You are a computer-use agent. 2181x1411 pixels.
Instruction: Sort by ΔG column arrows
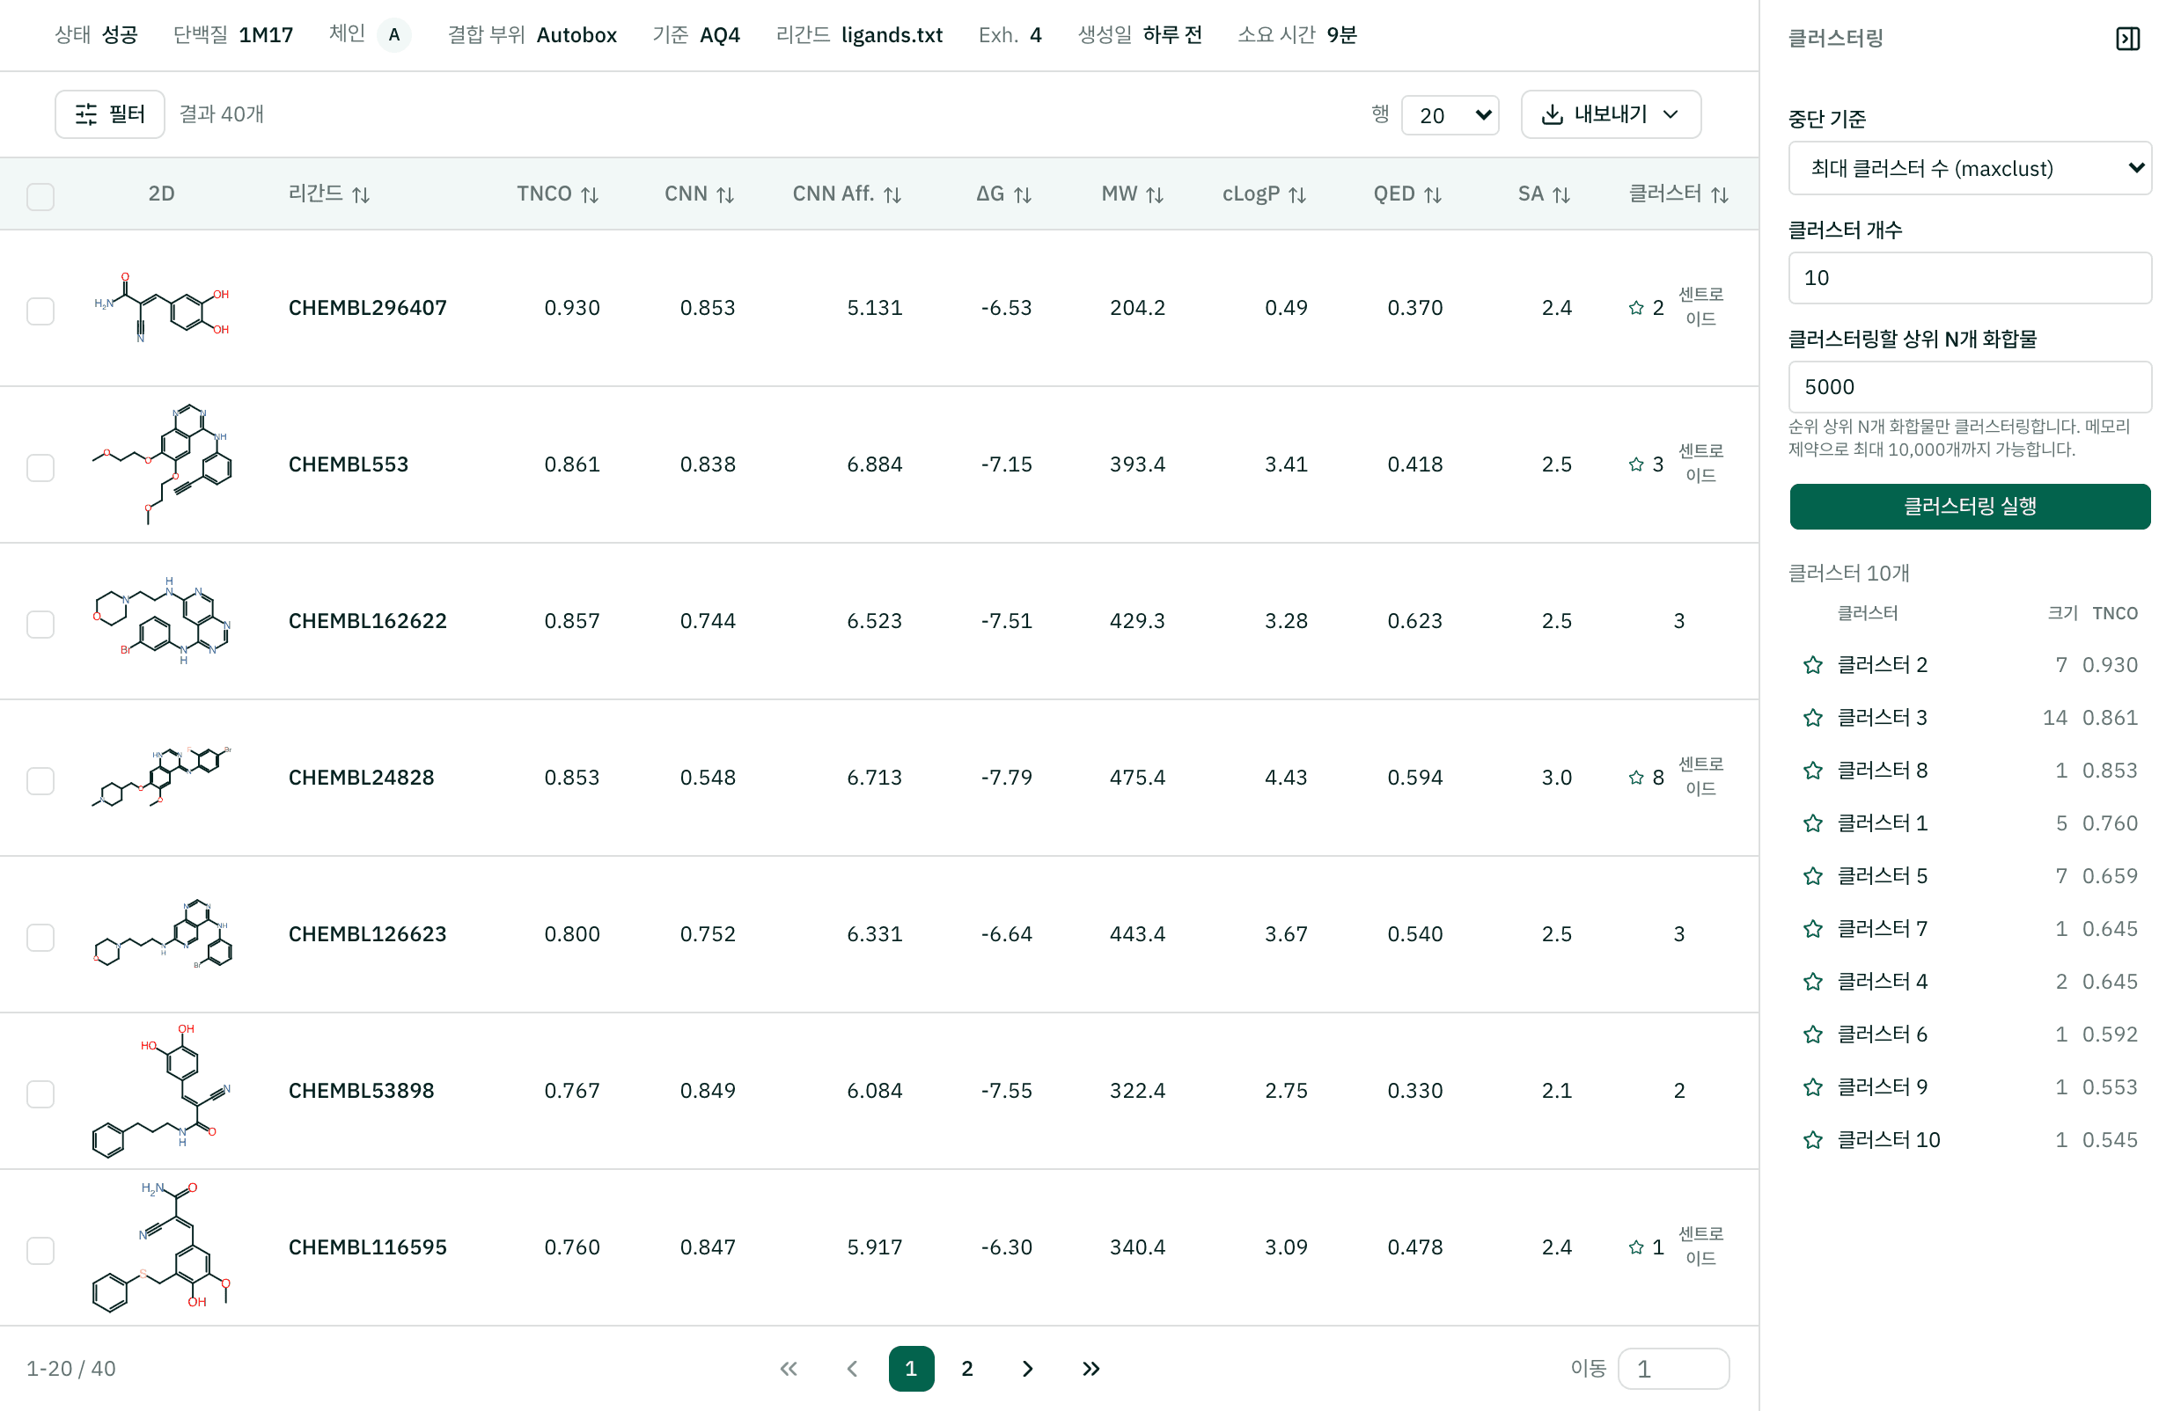[x=1023, y=195]
